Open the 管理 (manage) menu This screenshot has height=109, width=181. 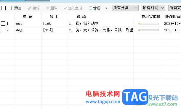pyautogui.click(x=95, y=8)
